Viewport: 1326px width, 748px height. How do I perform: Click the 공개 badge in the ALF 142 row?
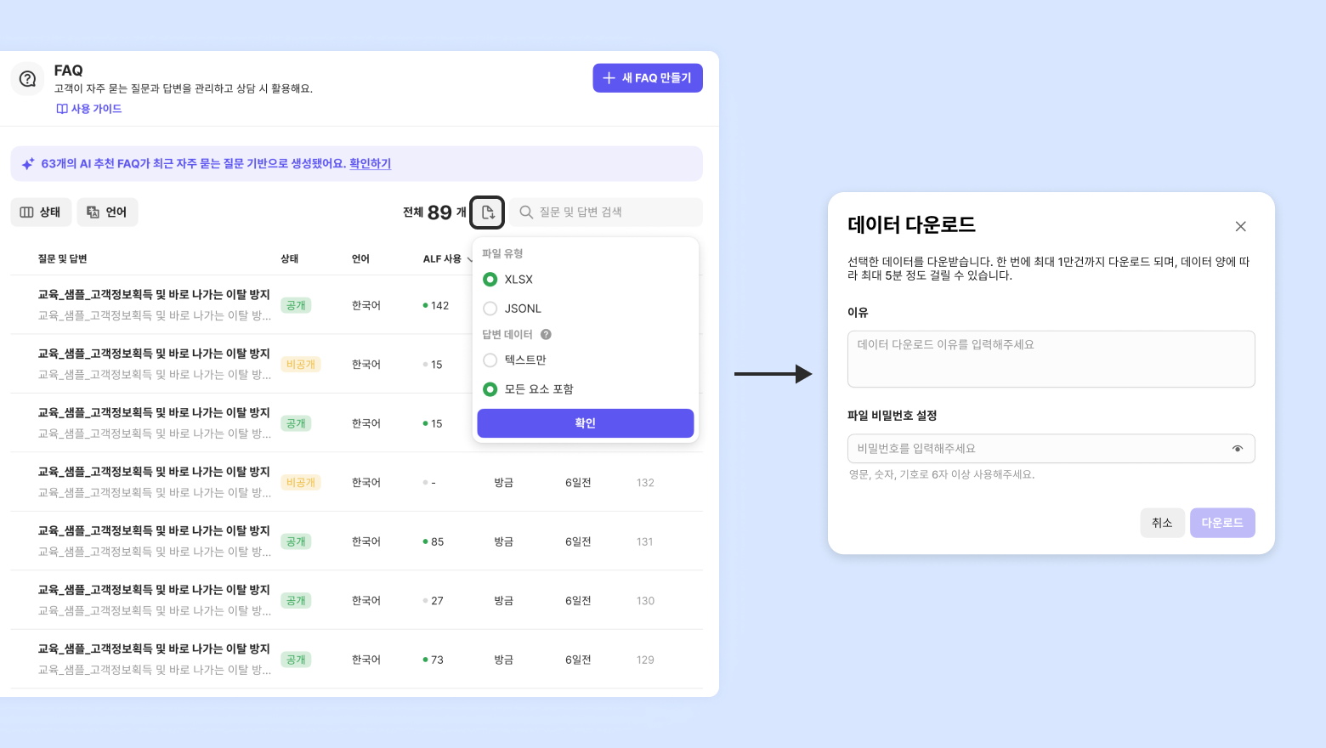[296, 305]
